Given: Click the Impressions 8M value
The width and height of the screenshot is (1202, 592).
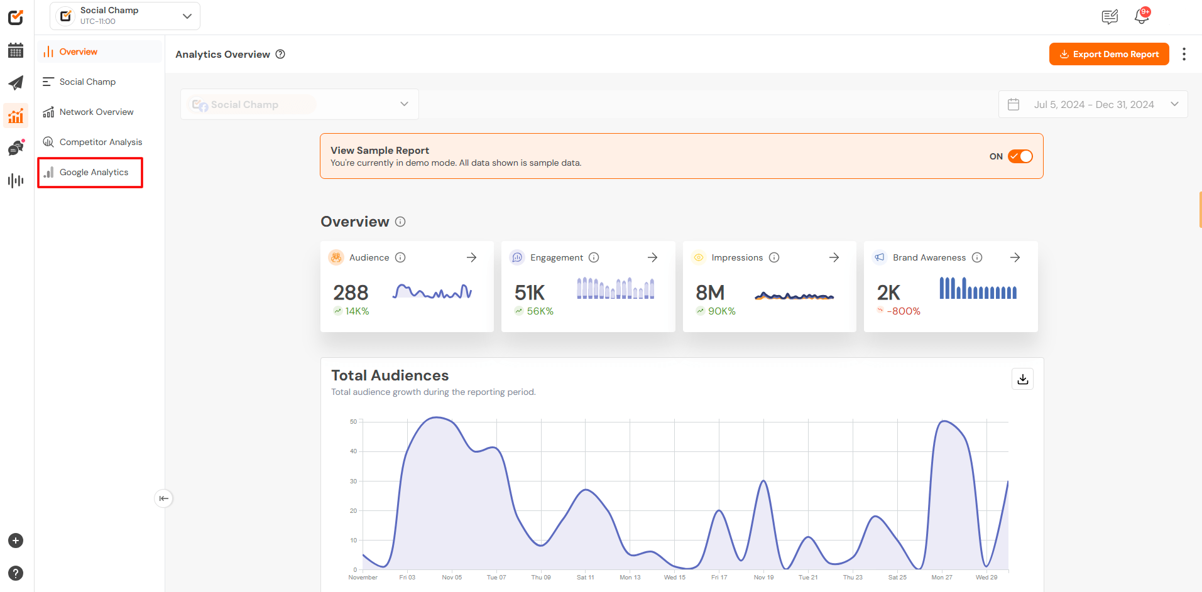Looking at the screenshot, I should tap(710, 293).
